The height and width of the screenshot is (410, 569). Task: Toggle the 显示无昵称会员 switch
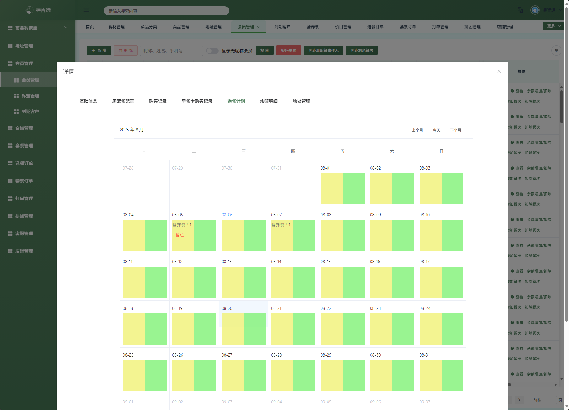click(x=212, y=51)
